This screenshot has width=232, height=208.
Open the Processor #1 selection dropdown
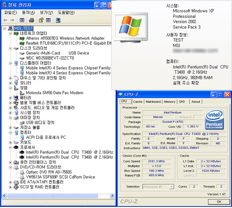(171, 187)
